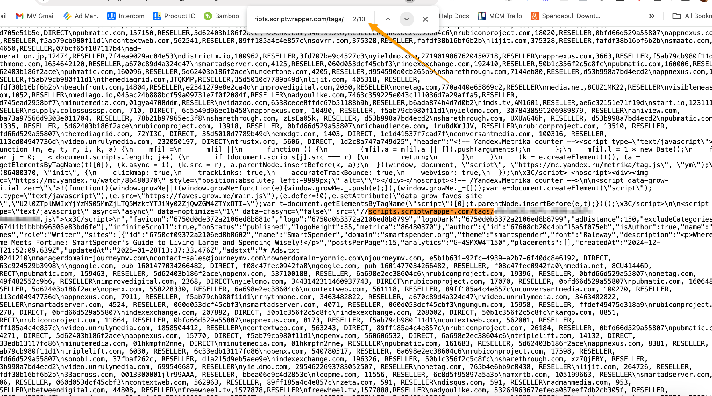Go to the previous find result
Viewport: 712px width, 396px height.
pyautogui.click(x=388, y=19)
